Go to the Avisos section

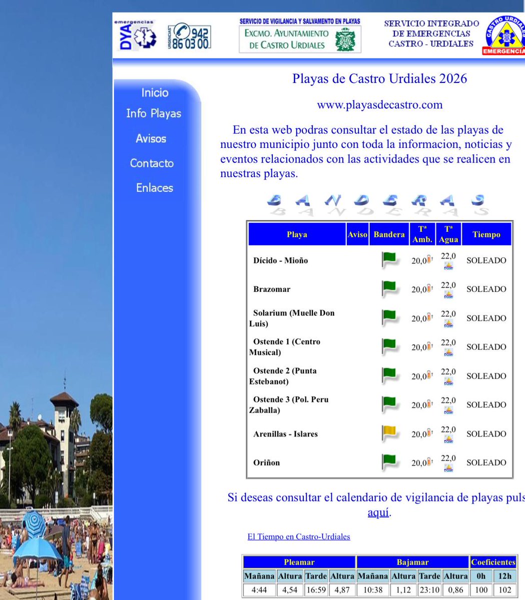coord(151,138)
